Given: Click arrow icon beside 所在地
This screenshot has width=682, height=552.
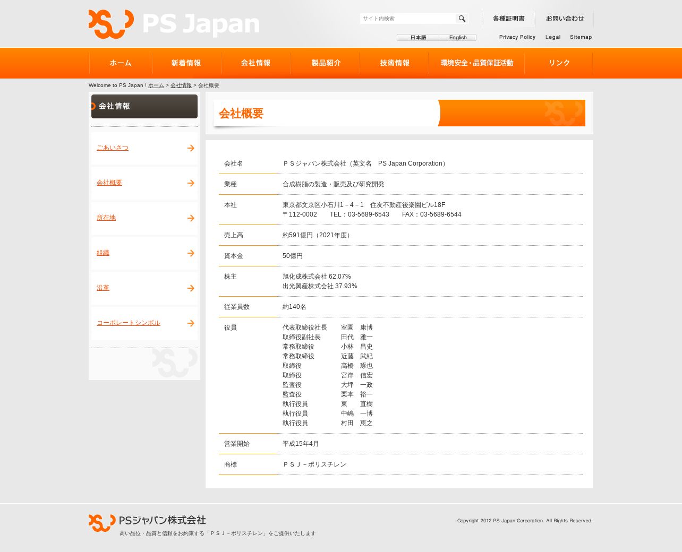Looking at the screenshot, I should point(191,218).
